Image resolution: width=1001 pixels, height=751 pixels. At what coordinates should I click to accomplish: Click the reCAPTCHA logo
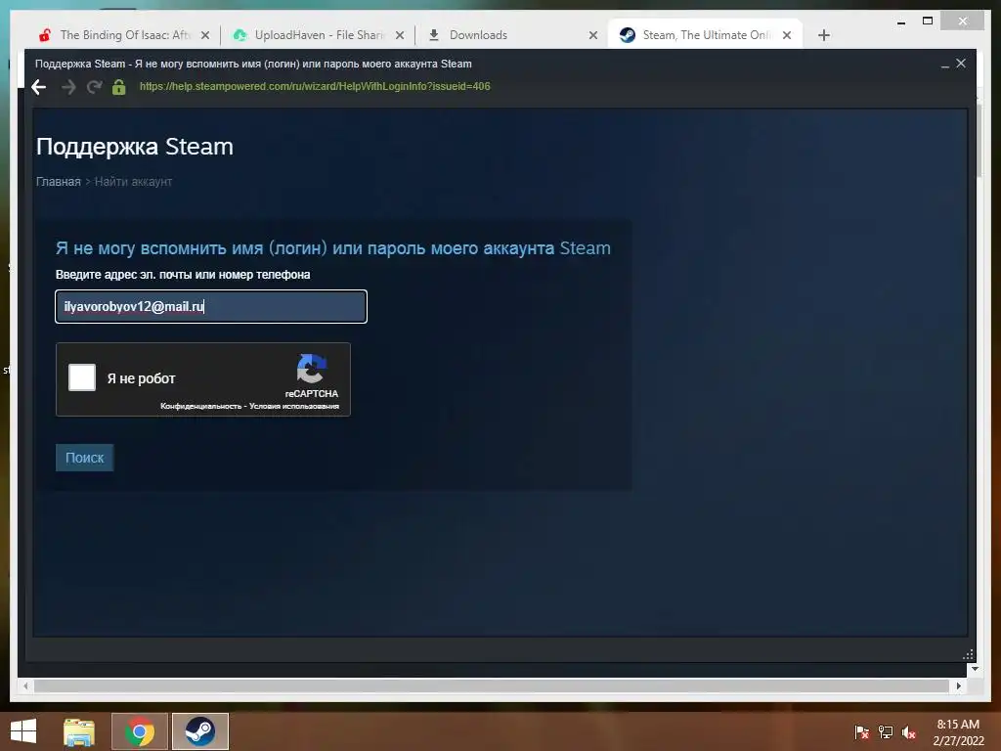point(312,369)
